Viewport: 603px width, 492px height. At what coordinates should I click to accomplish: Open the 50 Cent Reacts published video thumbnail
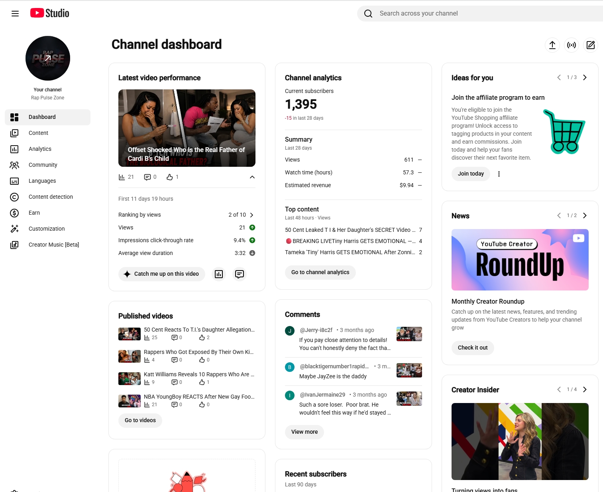tap(130, 334)
